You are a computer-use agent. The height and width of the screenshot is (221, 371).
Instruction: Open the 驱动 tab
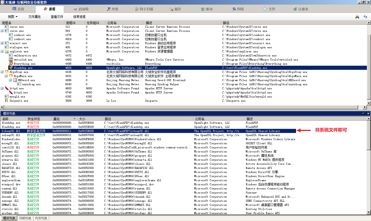pos(207,9)
